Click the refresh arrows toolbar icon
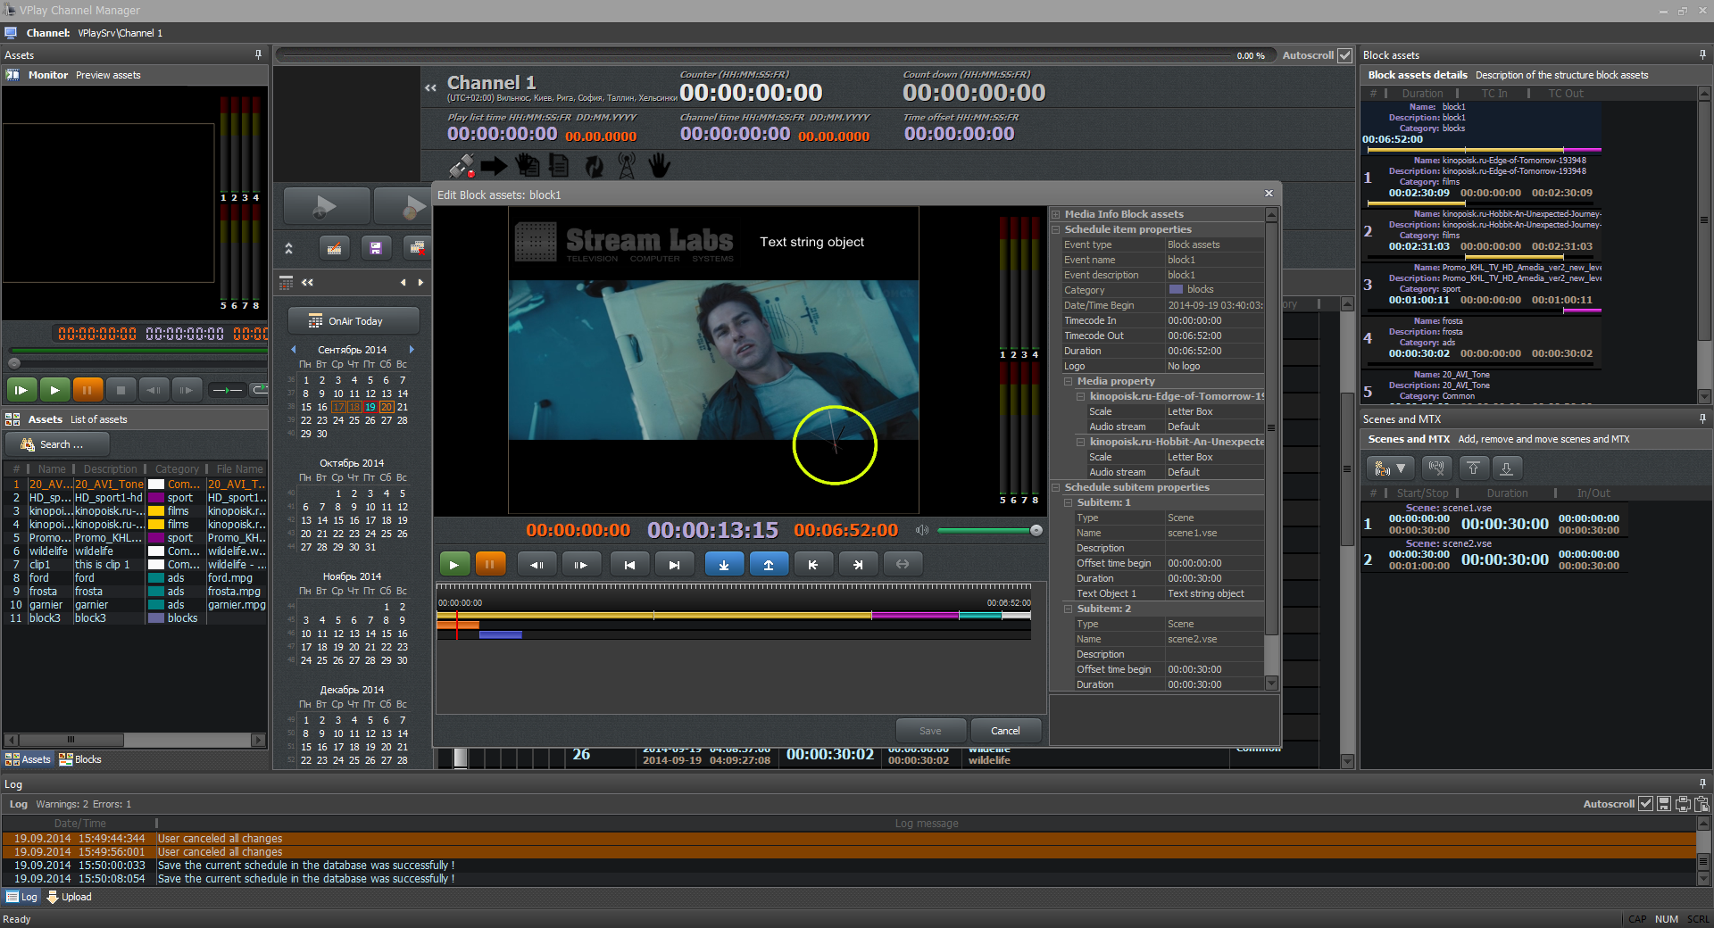 tap(594, 166)
